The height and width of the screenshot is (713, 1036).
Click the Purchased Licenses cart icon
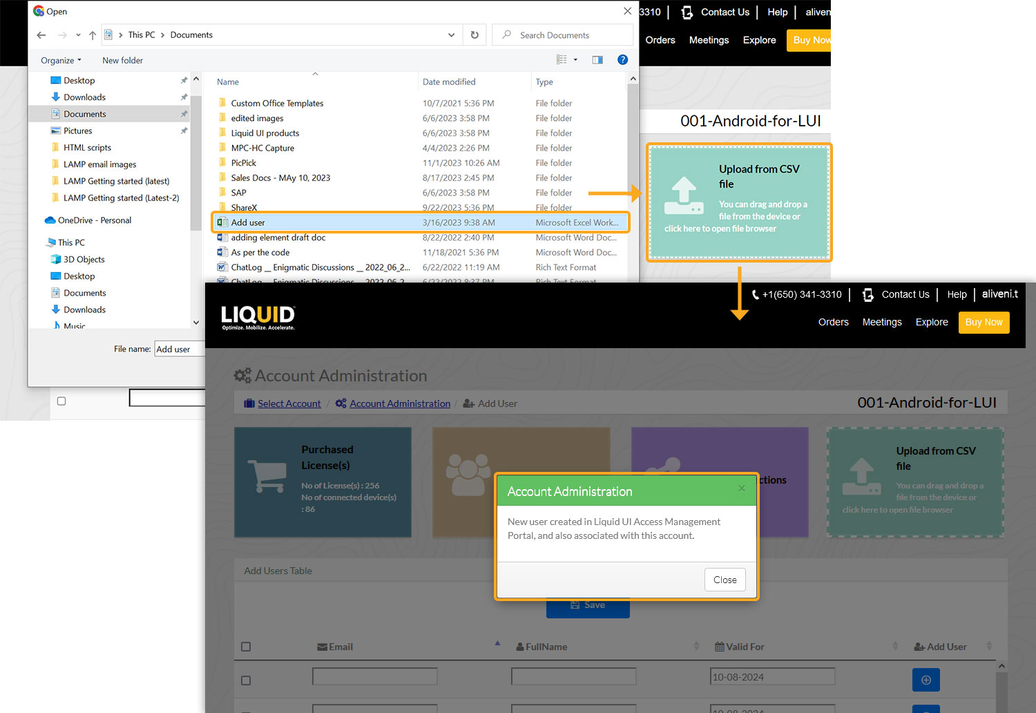(267, 475)
